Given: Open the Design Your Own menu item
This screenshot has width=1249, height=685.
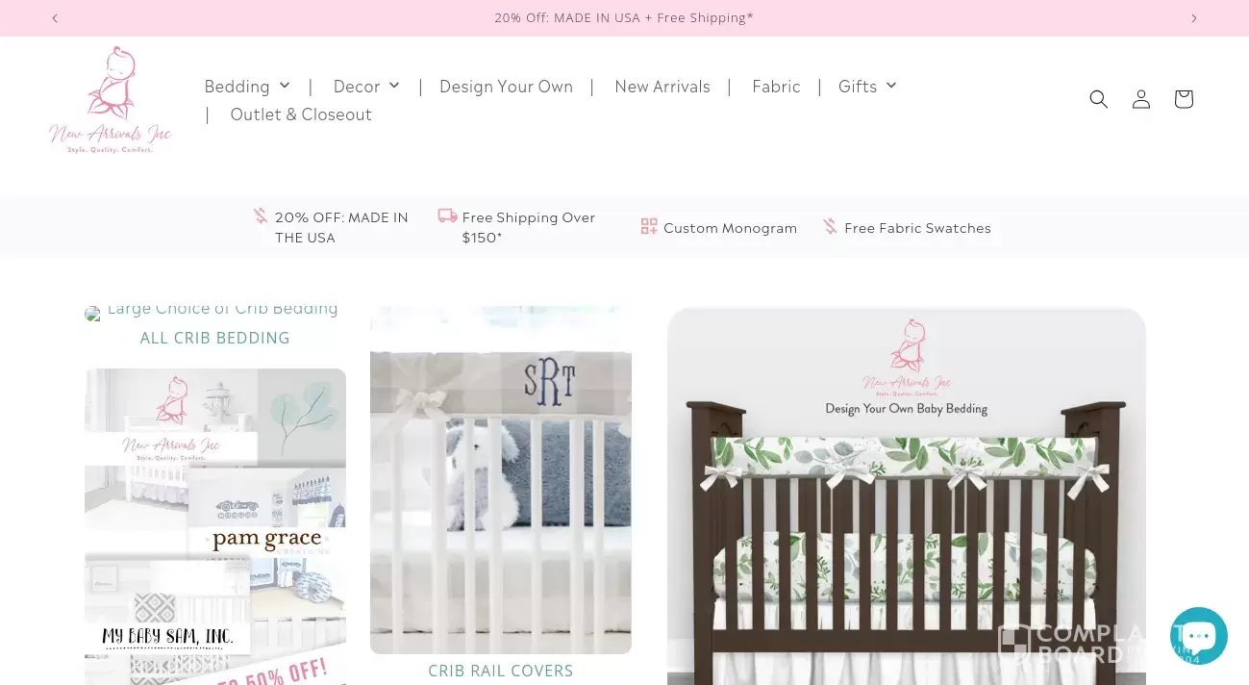Looking at the screenshot, I should pyautogui.click(x=506, y=86).
